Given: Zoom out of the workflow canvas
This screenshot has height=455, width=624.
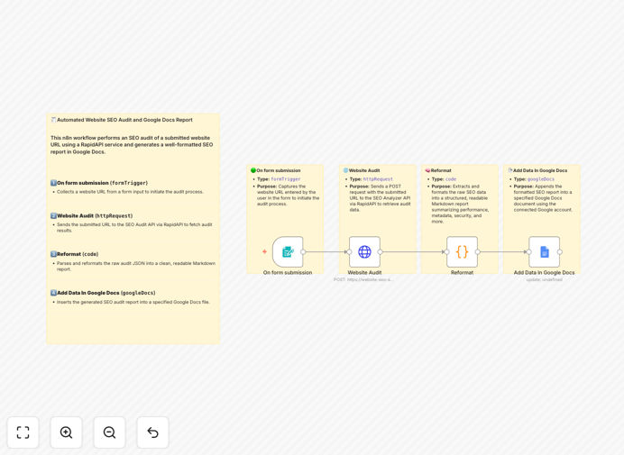Looking at the screenshot, I should coord(109,432).
